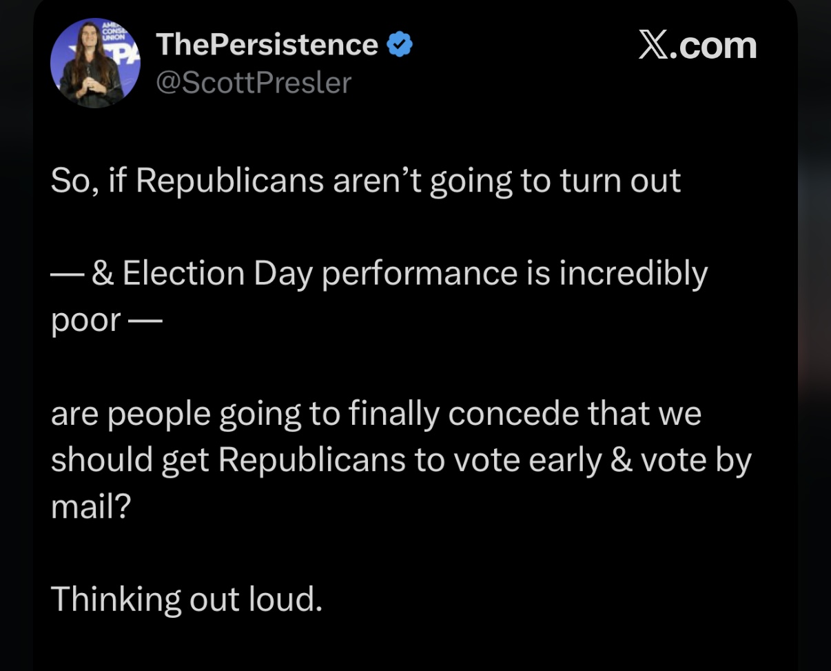
Task: Click the word 'poor' before the dash
Action: point(85,321)
